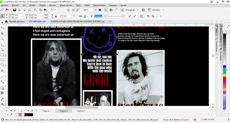
Task: Go to the next page arrow
Action: (28, 111)
